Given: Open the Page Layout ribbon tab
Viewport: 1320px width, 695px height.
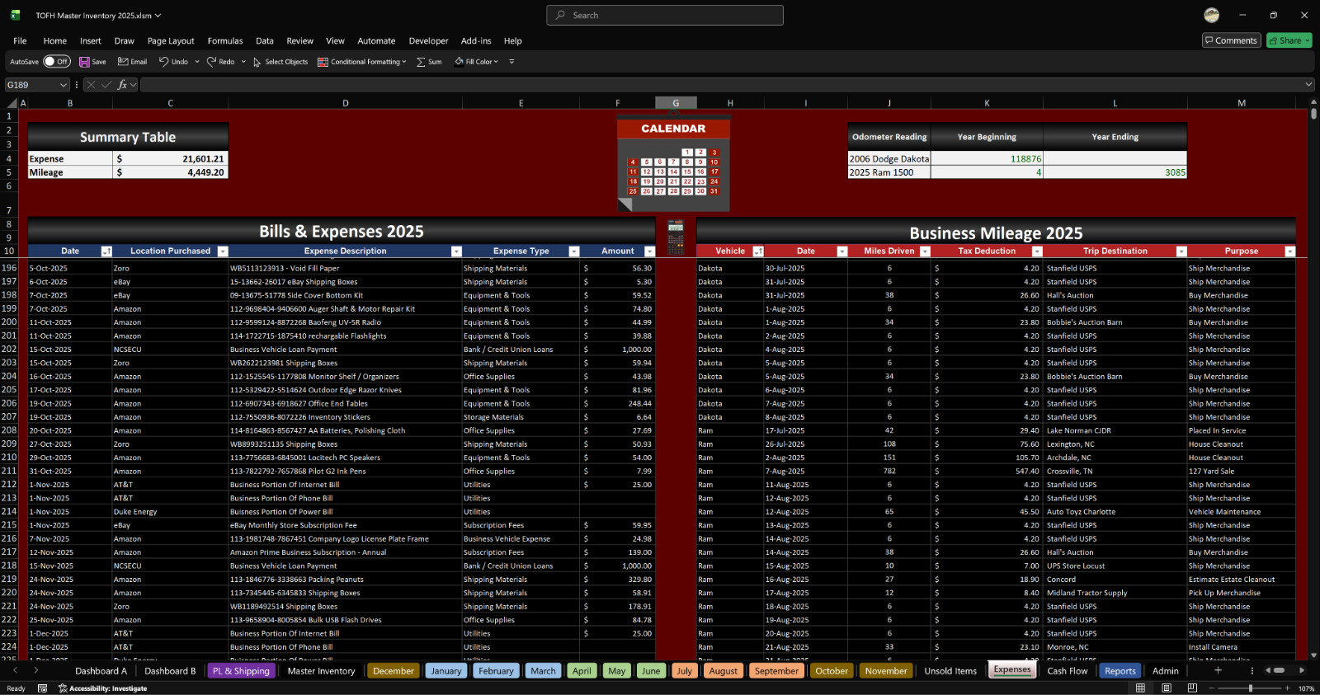Looking at the screenshot, I should coord(171,40).
